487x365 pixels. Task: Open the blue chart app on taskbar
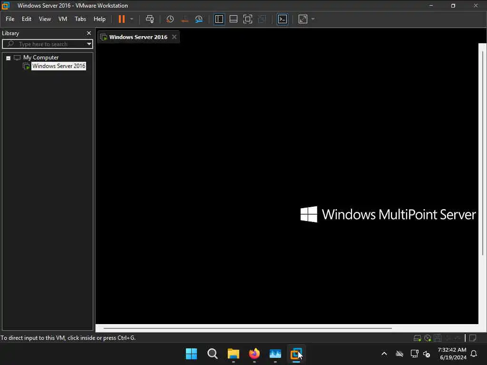[275, 354]
